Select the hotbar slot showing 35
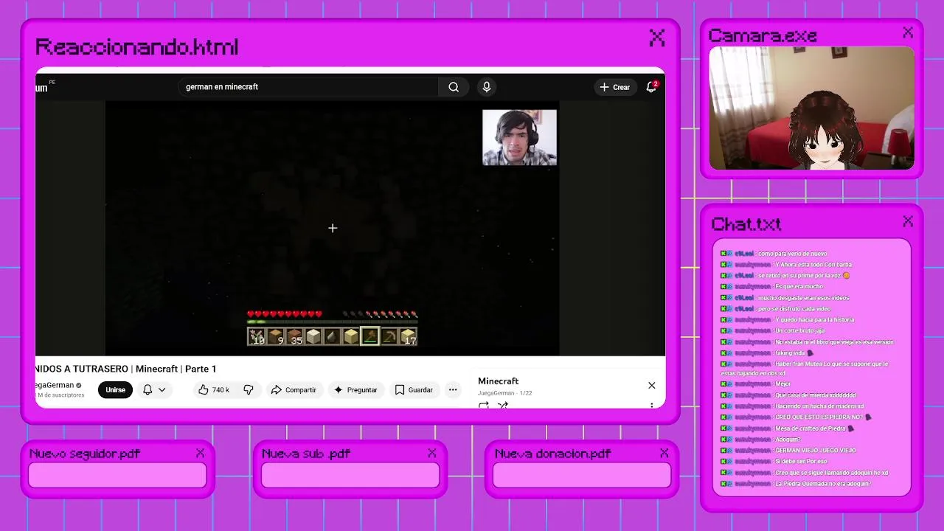Viewport: 944px width, 531px height. click(x=294, y=337)
